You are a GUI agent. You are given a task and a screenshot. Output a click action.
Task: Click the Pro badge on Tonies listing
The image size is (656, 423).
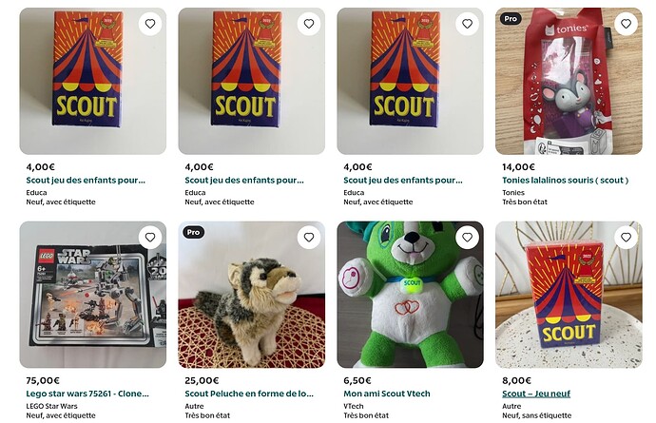click(511, 18)
